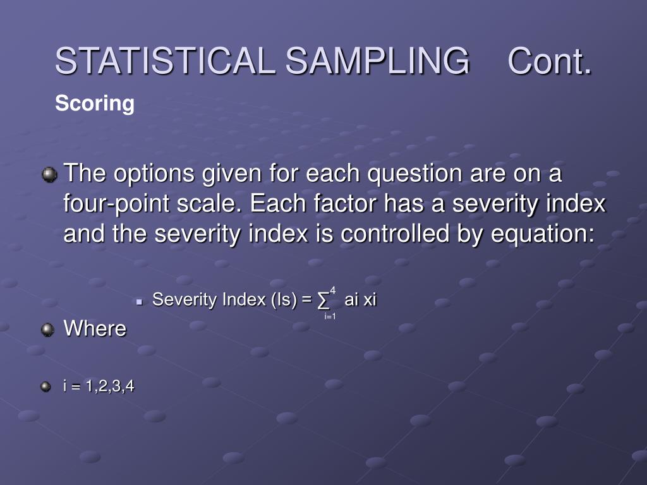Select the Cont. word in title
Screen dimensions: 647x485
tap(550, 61)
